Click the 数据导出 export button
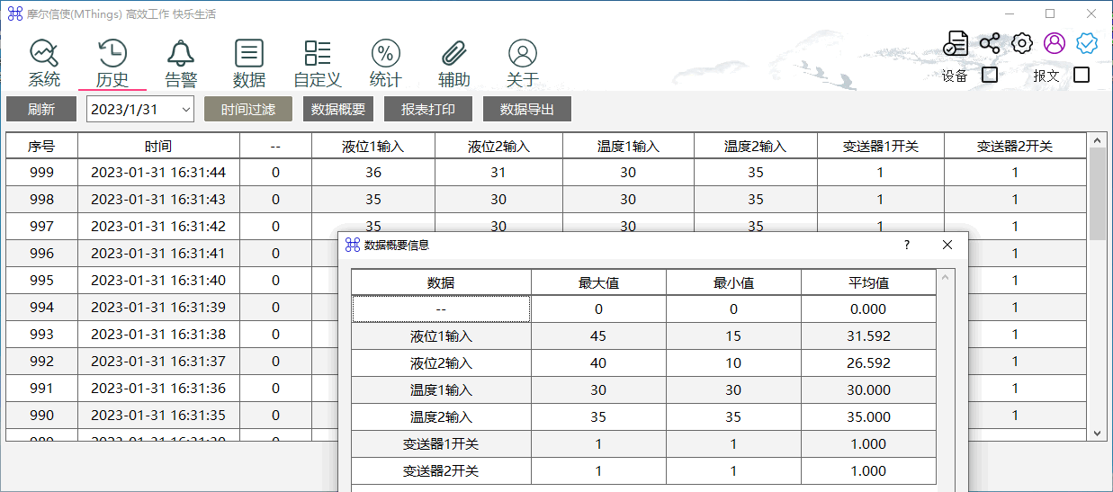 (527, 110)
